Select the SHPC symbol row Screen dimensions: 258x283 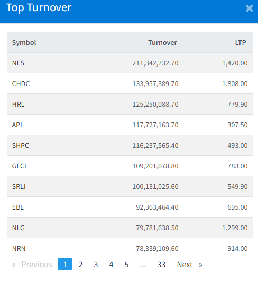tap(130, 145)
